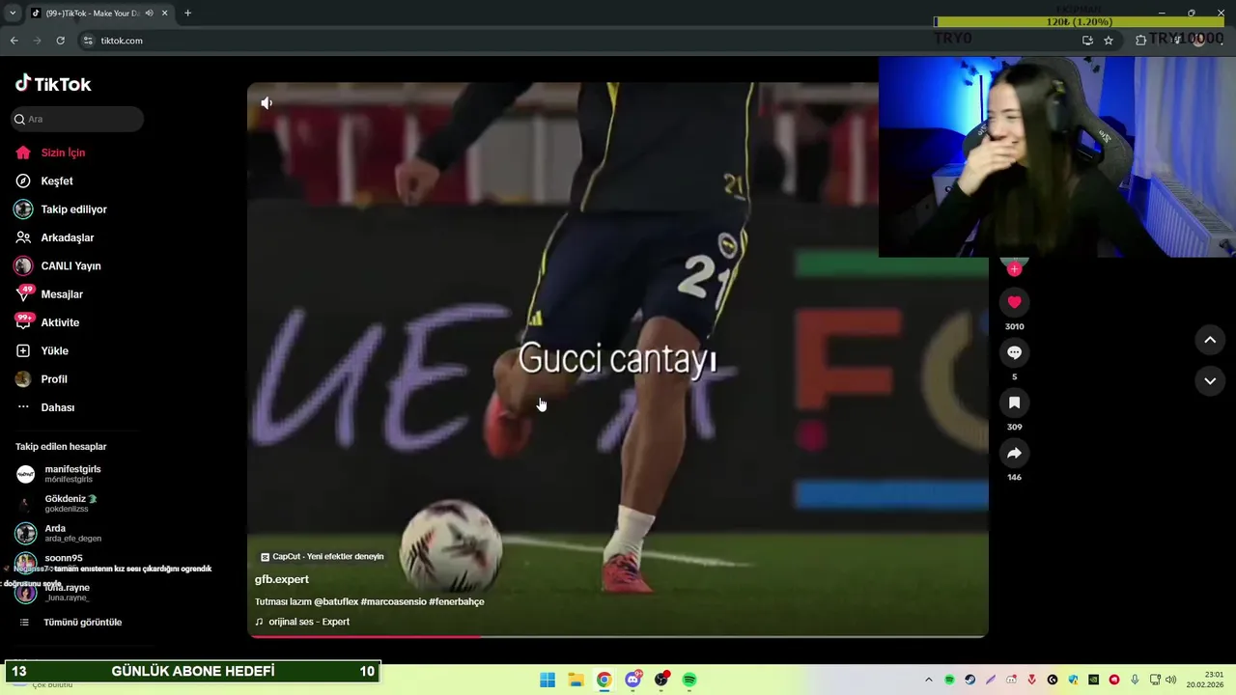Open the volume control in tray
Screen dimensions: 1236x695
click(x=1170, y=680)
